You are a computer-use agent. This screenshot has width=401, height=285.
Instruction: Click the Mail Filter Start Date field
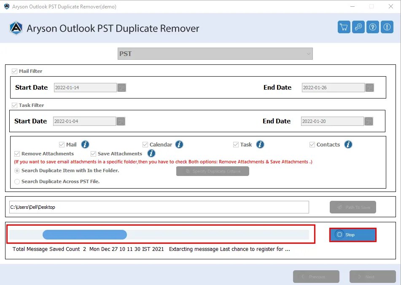(x=85, y=88)
